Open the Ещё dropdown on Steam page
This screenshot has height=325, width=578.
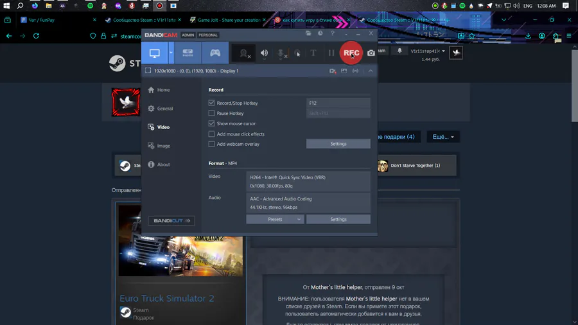click(x=443, y=137)
